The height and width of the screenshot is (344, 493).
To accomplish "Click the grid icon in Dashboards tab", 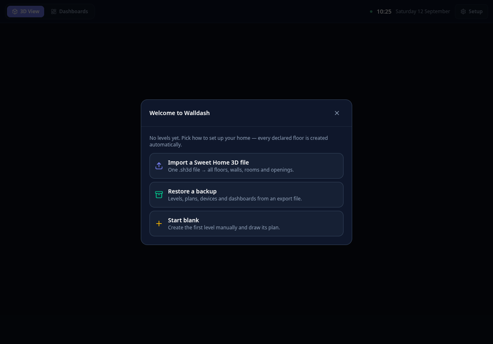I will point(54,12).
